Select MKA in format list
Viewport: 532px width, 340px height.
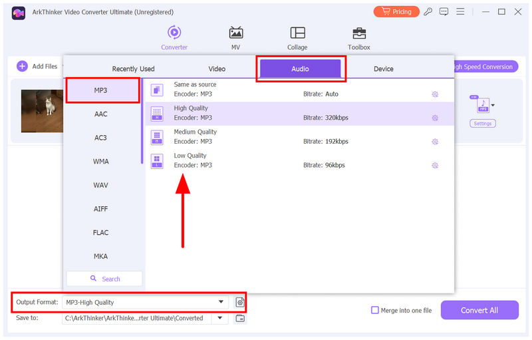coord(101,257)
